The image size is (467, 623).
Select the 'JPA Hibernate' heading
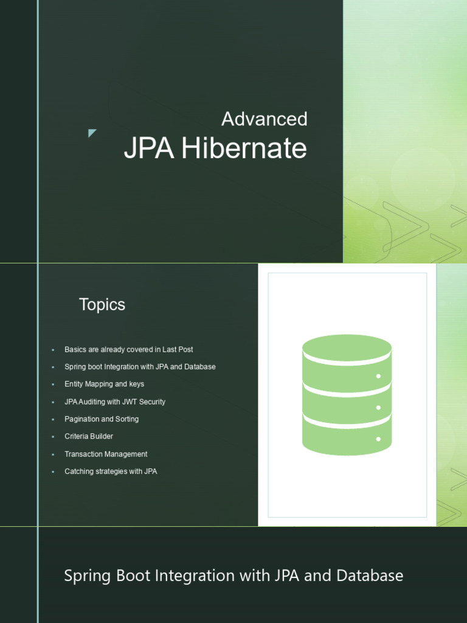[x=216, y=148]
